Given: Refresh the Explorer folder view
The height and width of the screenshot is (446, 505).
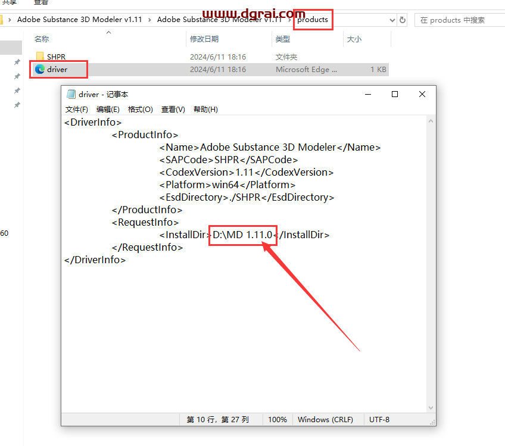Looking at the screenshot, I should [x=403, y=20].
